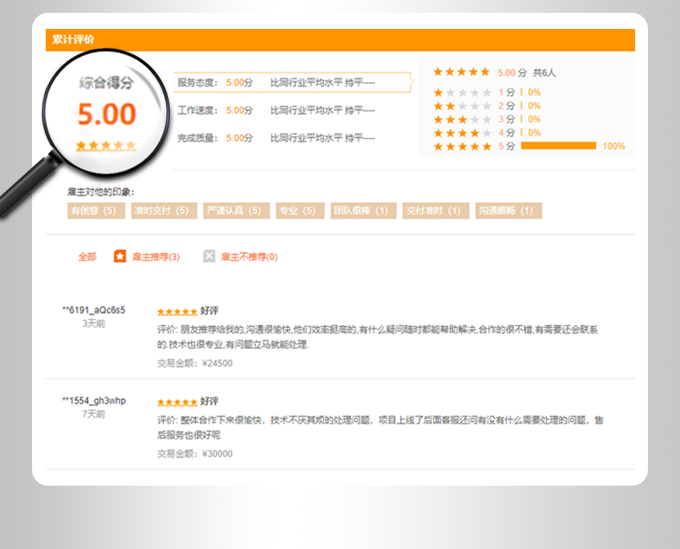Select the 全部 reviews filter

point(87,257)
